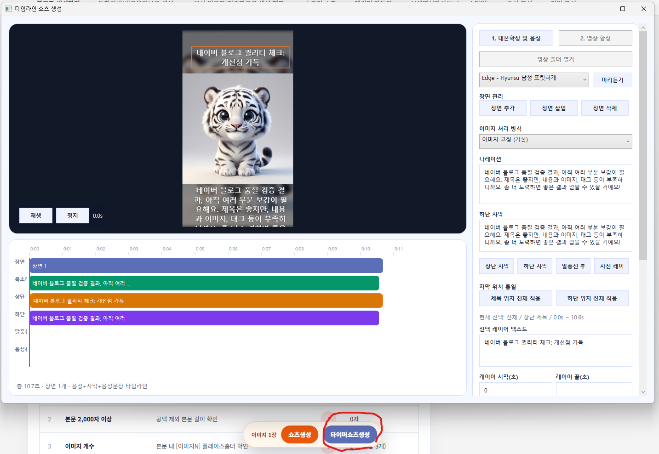Click the 말풍선 추 button

(573, 266)
